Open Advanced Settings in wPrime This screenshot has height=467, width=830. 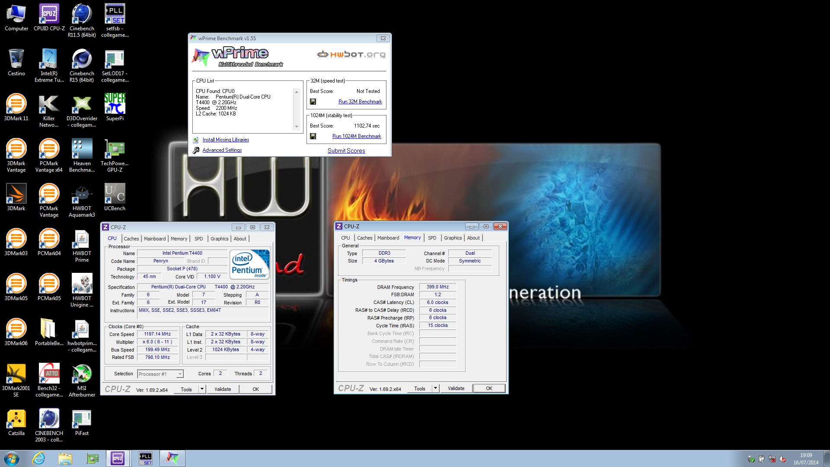[222, 150]
